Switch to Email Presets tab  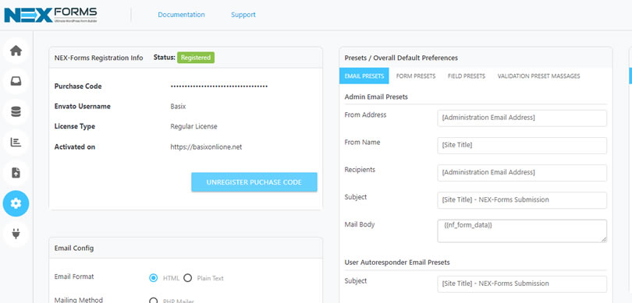tap(364, 76)
